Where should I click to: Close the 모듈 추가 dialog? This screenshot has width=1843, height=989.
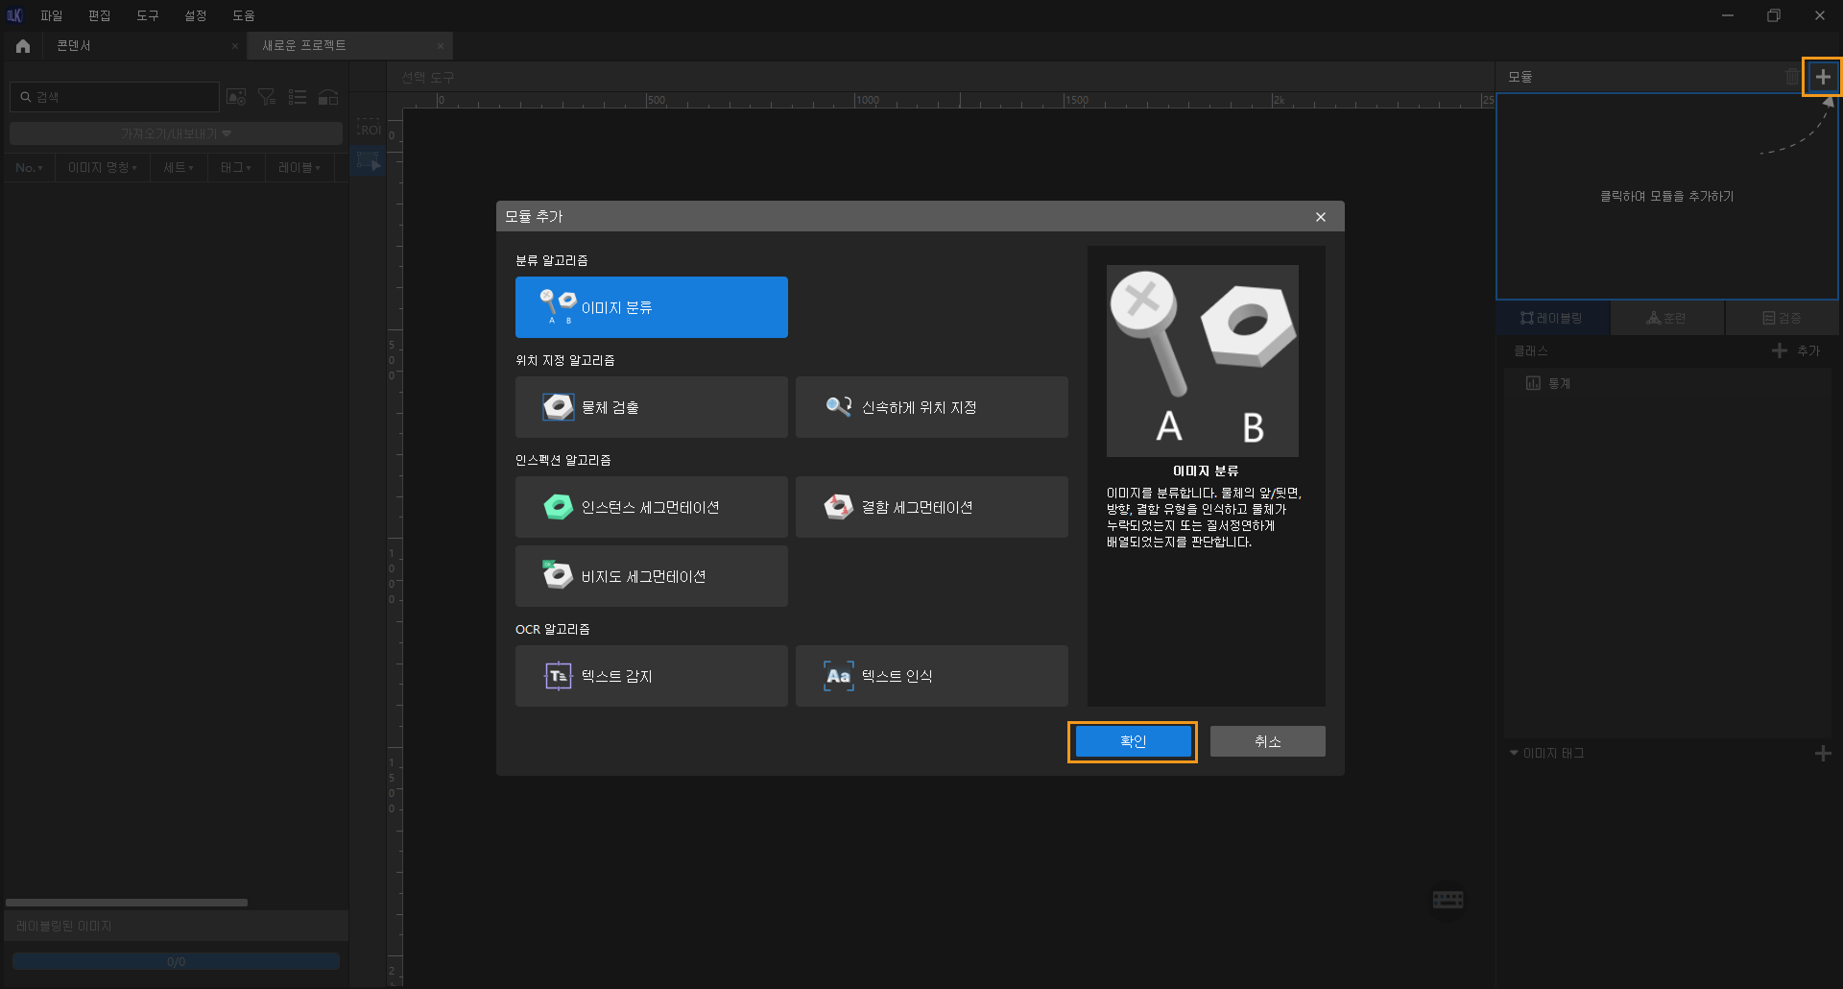coord(1321,217)
